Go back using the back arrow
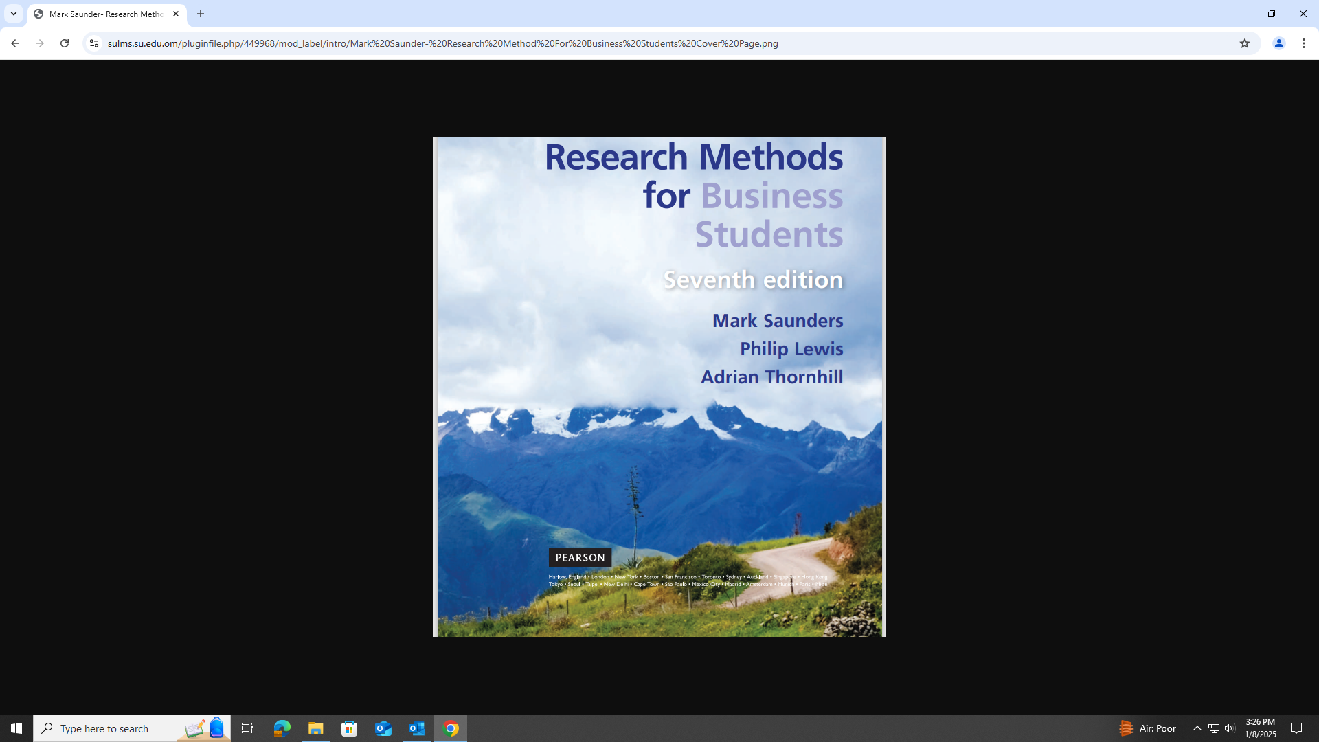Viewport: 1319px width, 742px height. point(15,43)
